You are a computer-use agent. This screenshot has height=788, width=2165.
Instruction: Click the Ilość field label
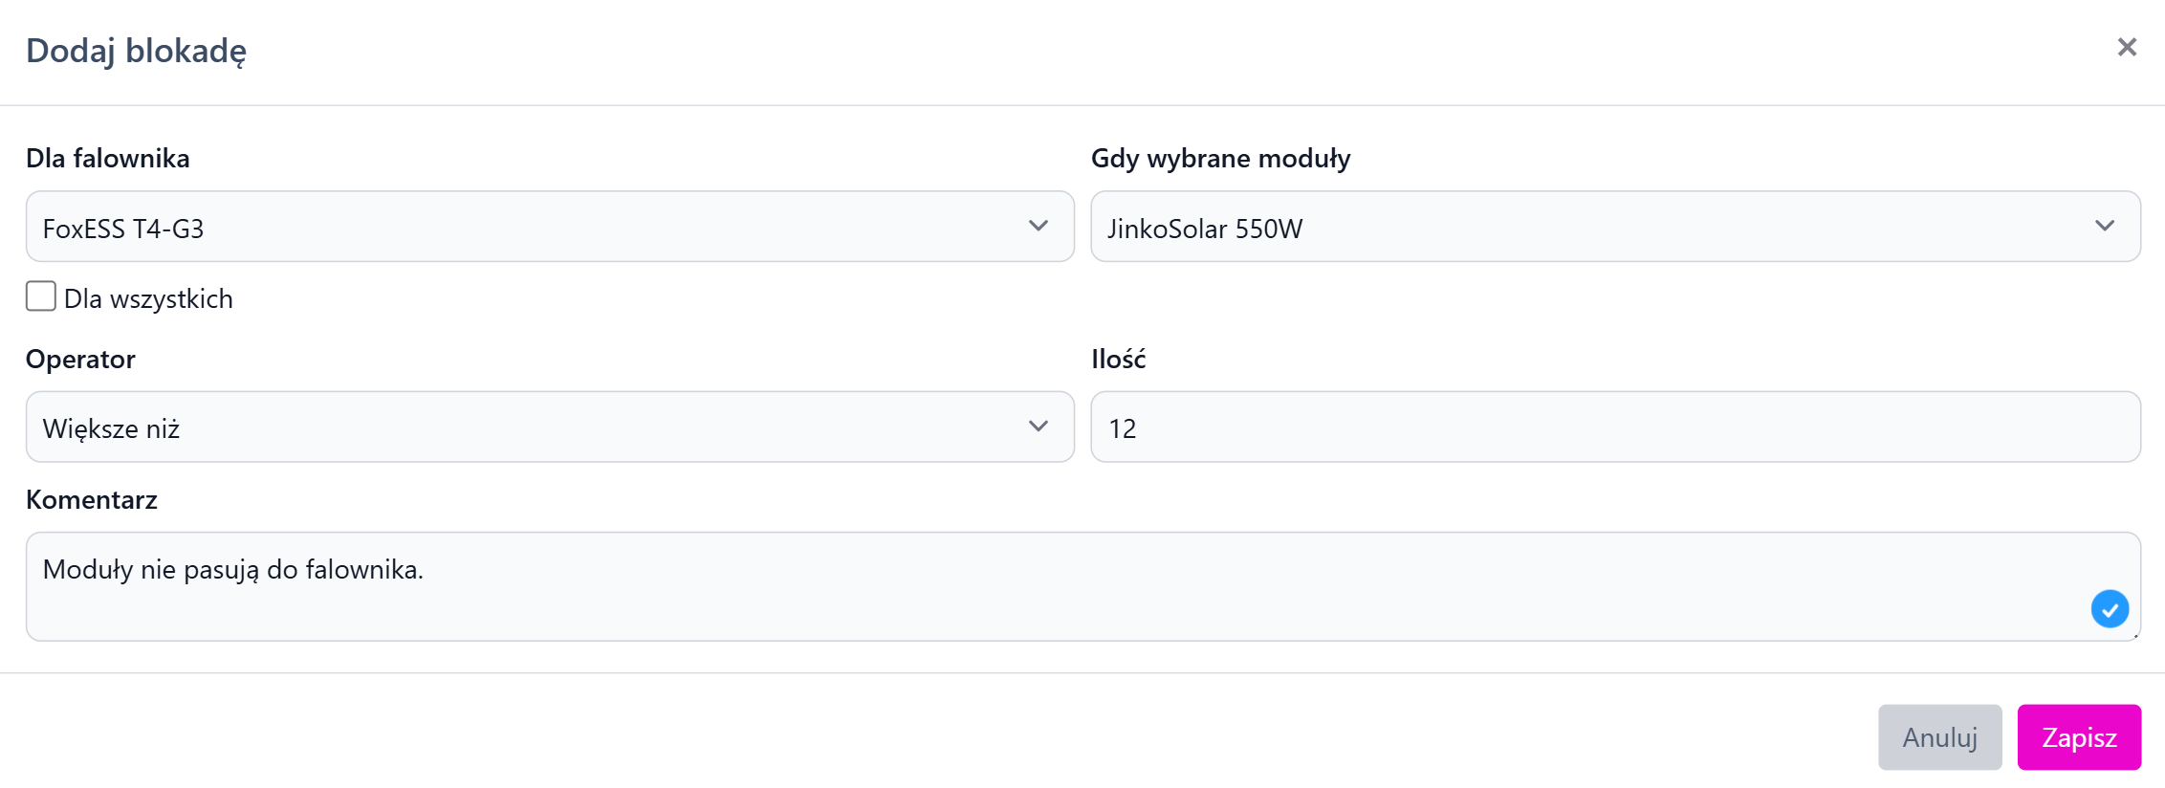[x=1118, y=359]
